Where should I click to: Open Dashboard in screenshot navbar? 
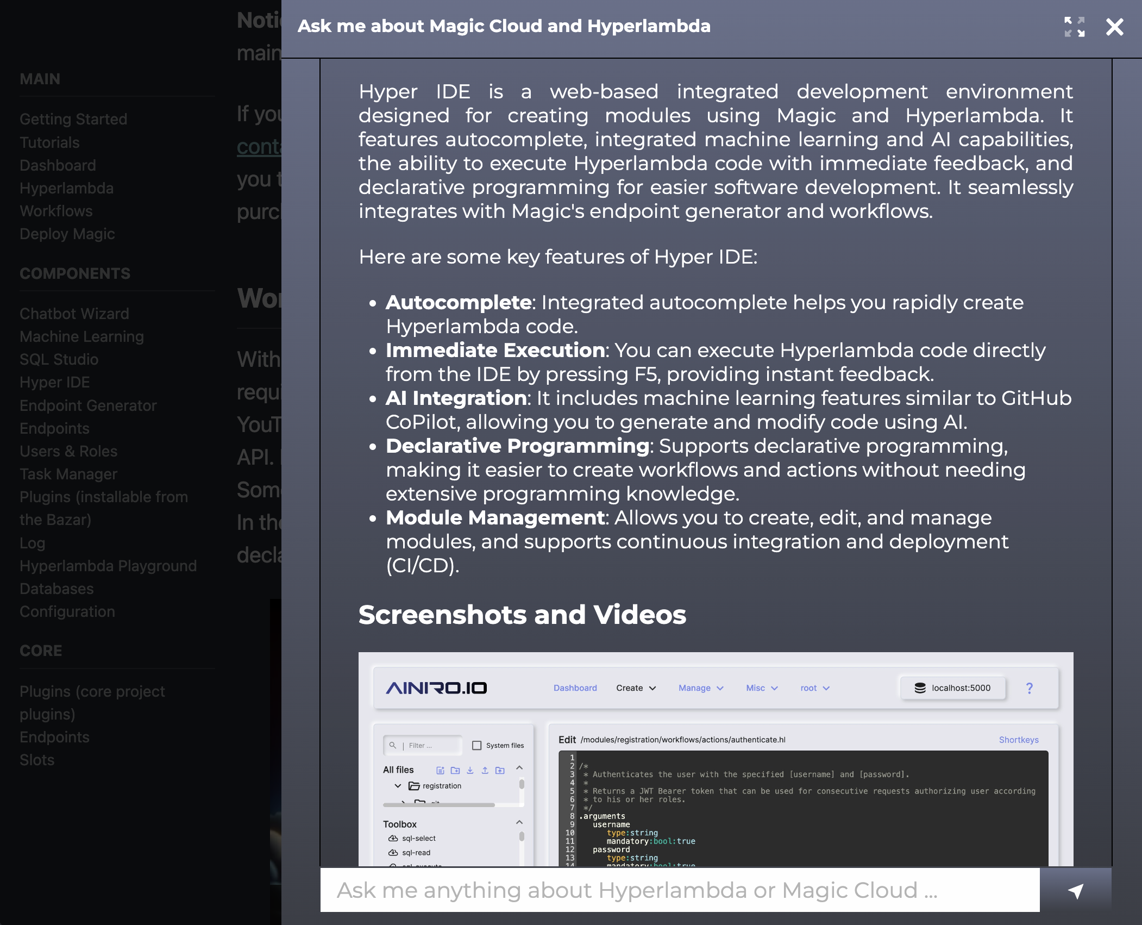(x=575, y=688)
